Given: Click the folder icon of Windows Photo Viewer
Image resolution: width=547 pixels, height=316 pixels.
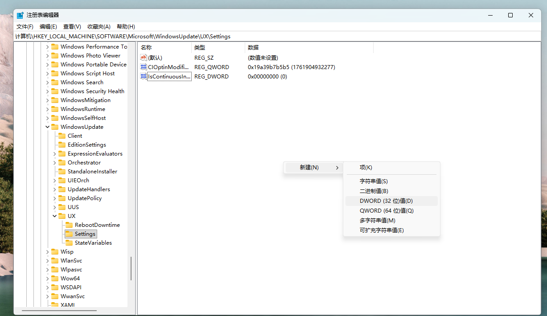Looking at the screenshot, I should [55, 56].
